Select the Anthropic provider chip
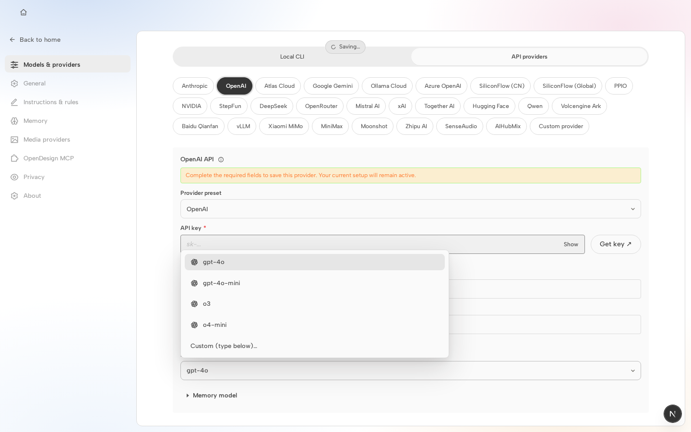The image size is (691, 432). click(193, 86)
